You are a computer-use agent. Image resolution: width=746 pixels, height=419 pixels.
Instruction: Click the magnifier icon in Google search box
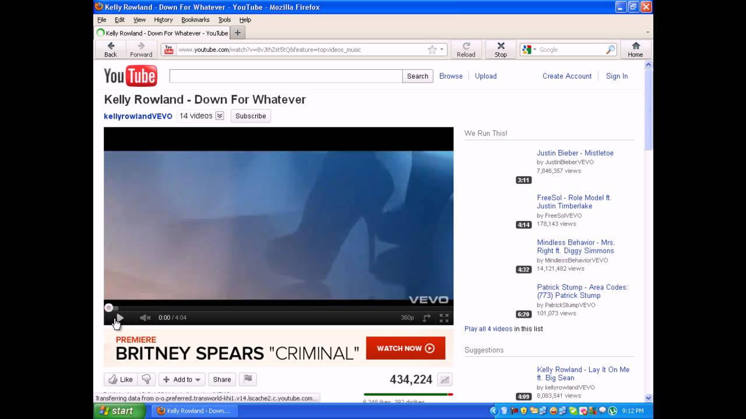point(610,49)
